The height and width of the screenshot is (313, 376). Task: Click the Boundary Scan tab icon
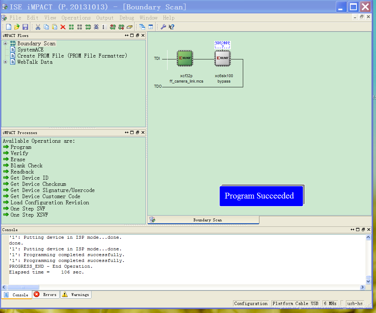tap(152, 220)
